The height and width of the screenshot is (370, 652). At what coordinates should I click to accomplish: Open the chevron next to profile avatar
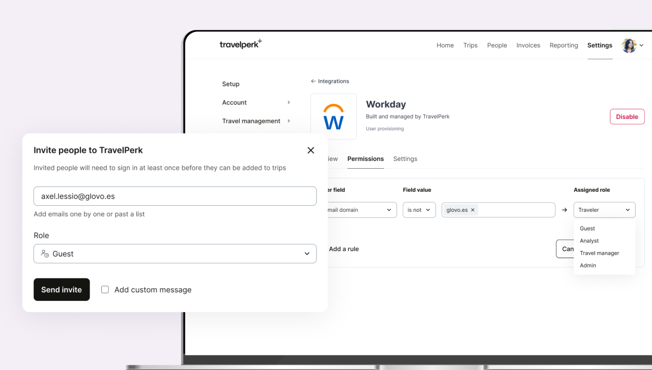pyautogui.click(x=641, y=46)
